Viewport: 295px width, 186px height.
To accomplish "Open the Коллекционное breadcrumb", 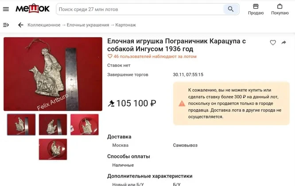I will pos(44,25).
